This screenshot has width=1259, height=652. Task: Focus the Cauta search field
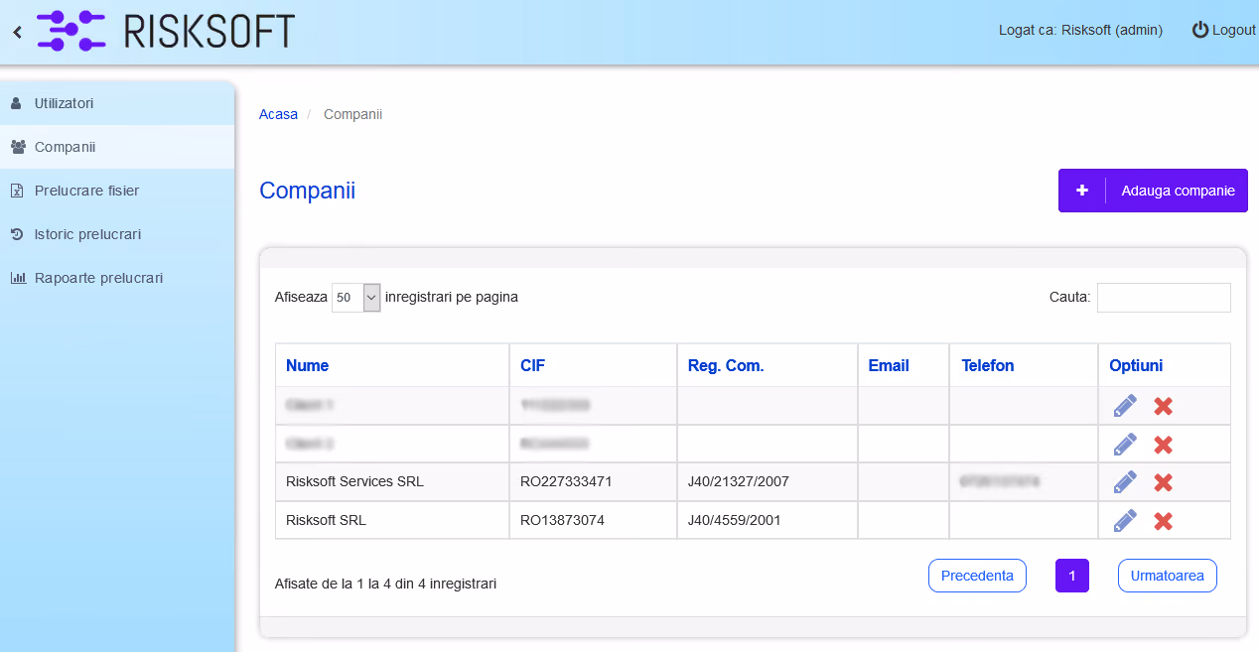1164,297
